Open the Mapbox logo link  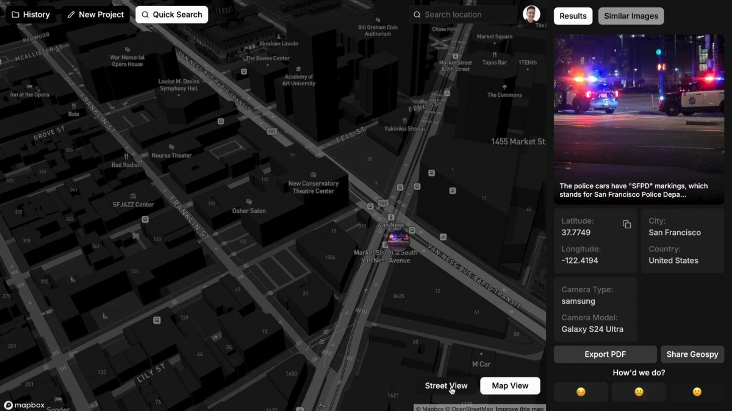coord(24,405)
